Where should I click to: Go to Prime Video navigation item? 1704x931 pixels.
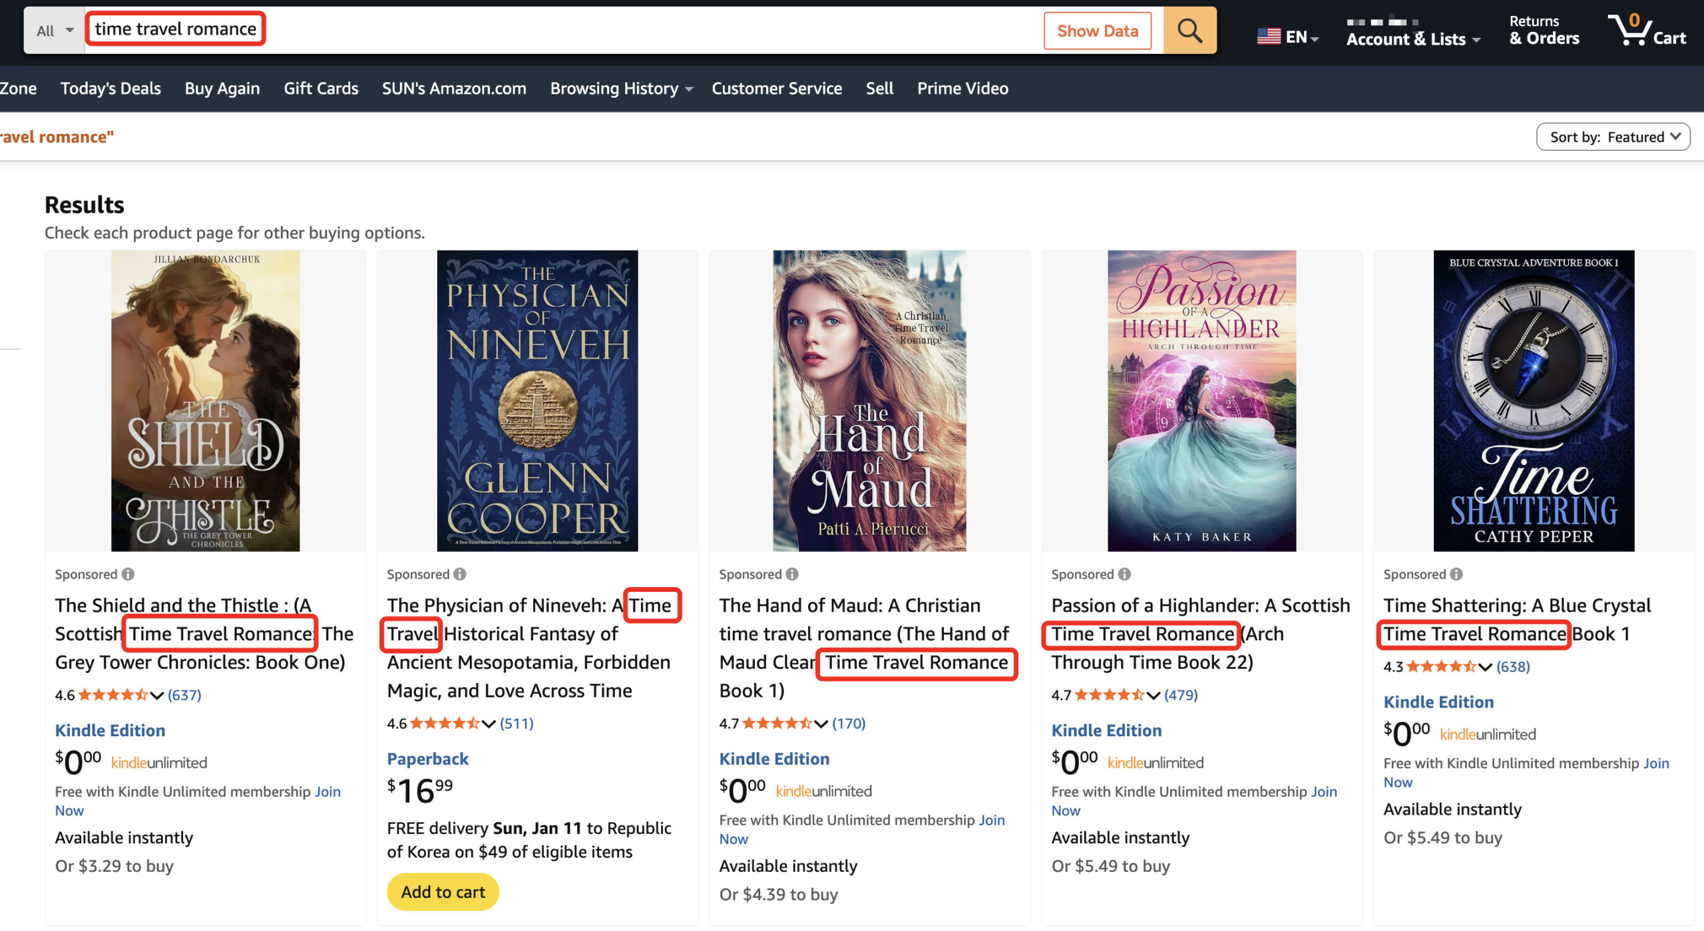[x=962, y=88]
